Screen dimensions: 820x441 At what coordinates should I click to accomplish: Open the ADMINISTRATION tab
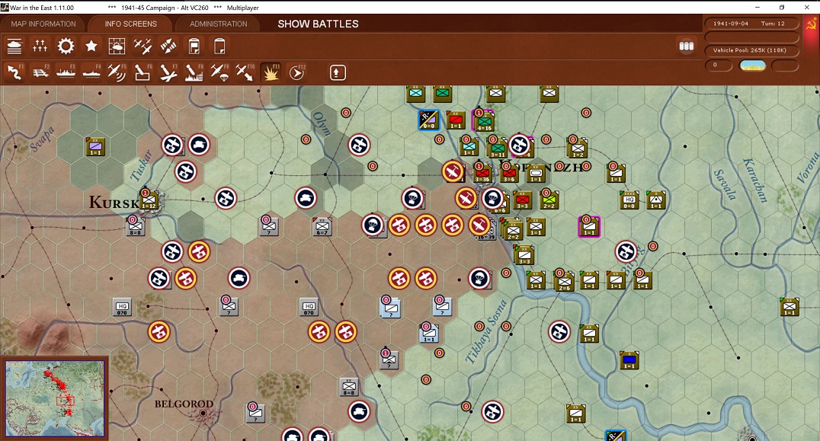point(218,24)
